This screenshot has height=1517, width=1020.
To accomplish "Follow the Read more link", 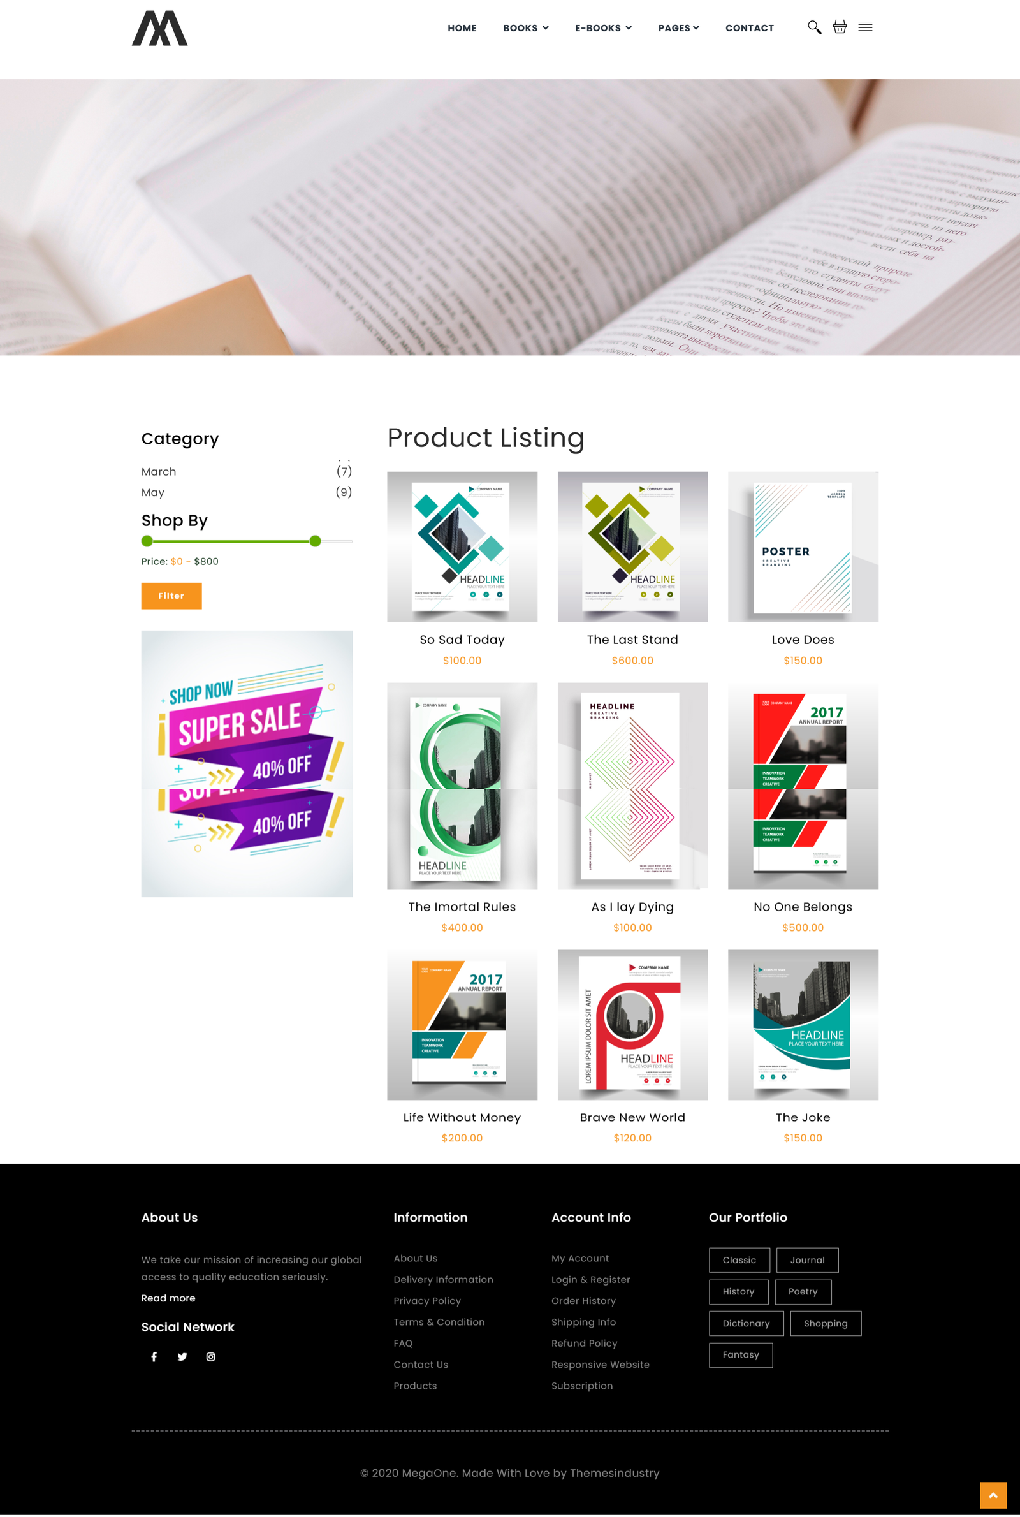I will (x=168, y=1298).
